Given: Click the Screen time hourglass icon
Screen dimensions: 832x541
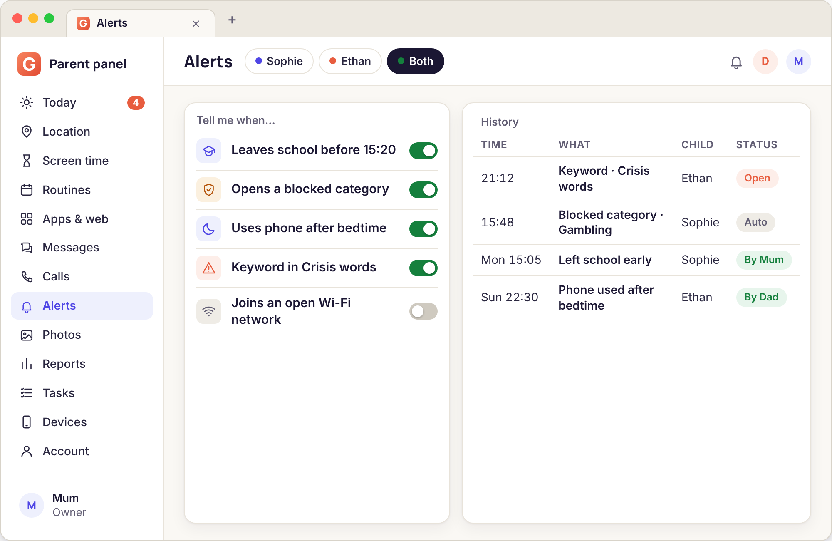Looking at the screenshot, I should (x=27, y=161).
